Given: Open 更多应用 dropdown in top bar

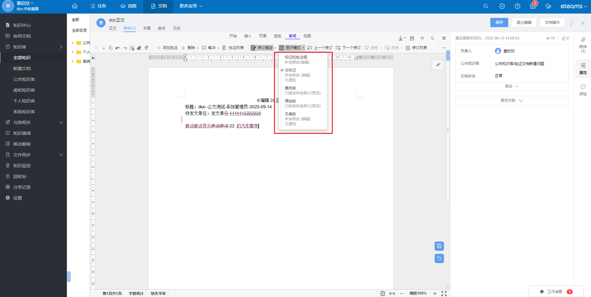Looking at the screenshot, I should (x=191, y=6).
